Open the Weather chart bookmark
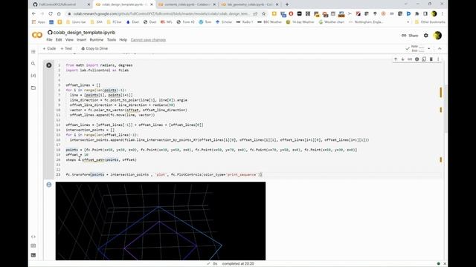The height and width of the screenshot is (267, 476). coord(332,22)
